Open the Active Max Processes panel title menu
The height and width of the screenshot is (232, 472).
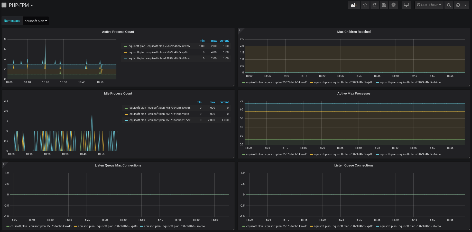[354, 94]
